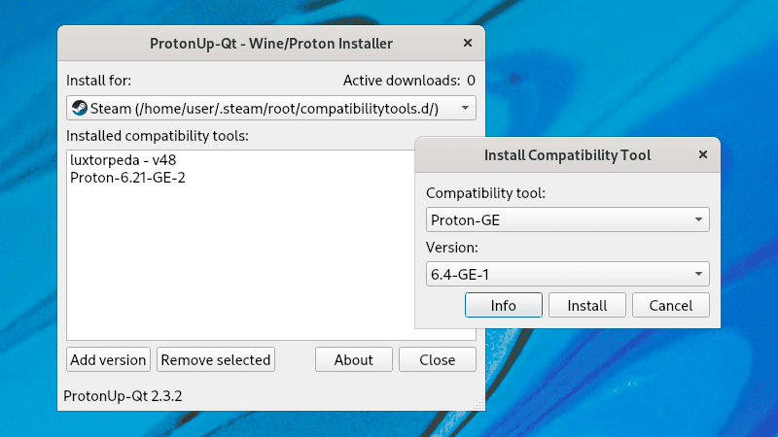Click the Steam logo icon in Install for dropdown

(80, 108)
